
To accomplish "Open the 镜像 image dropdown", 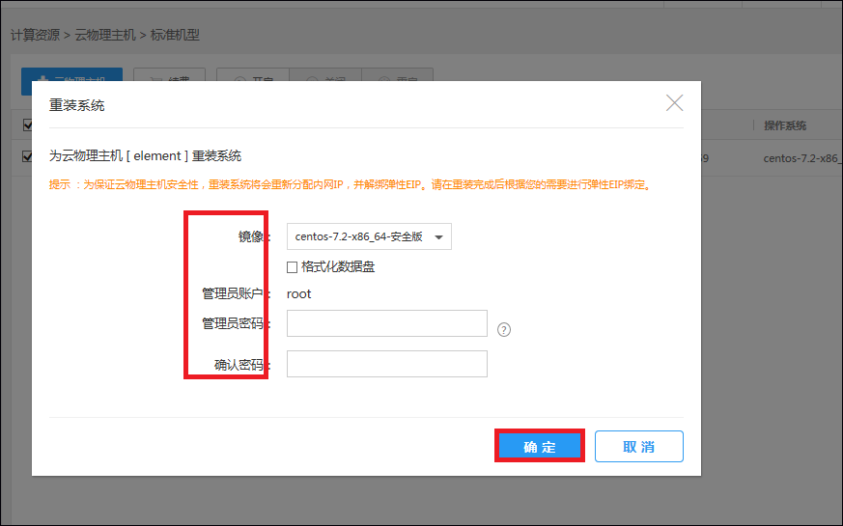I will click(x=369, y=236).
